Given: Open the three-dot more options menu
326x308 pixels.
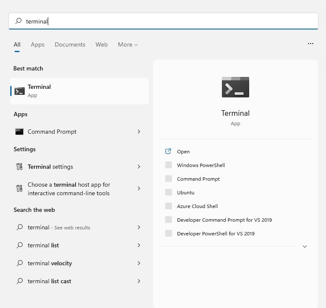Looking at the screenshot, I should (x=310, y=44).
